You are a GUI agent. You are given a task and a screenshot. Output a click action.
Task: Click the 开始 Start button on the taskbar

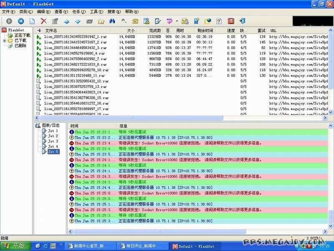(x=15, y=246)
